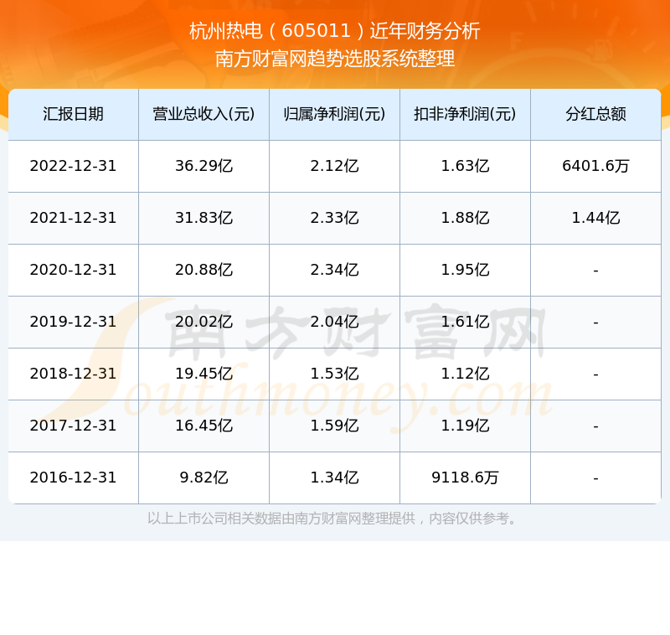670x635 pixels.
Task: Click the dividend value 1.44亿
Action: [595, 218]
